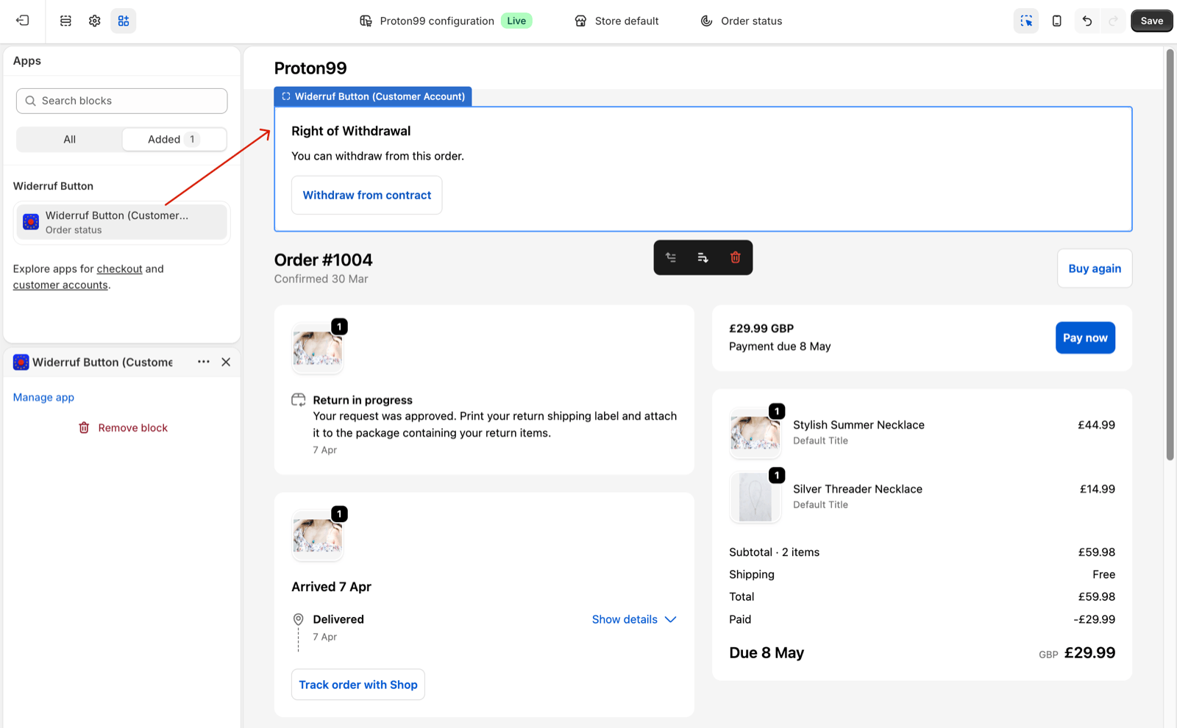Toggle mobile preview mode
Screen dimensions: 1177x728
click(1057, 21)
